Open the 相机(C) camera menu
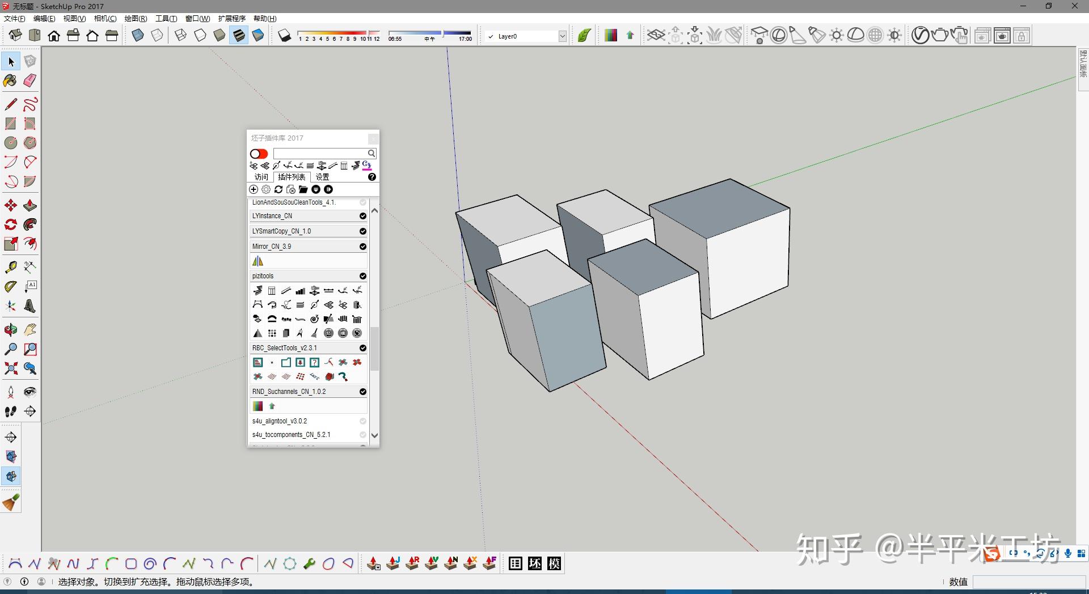 pyautogui.click(x=105, y=19)
